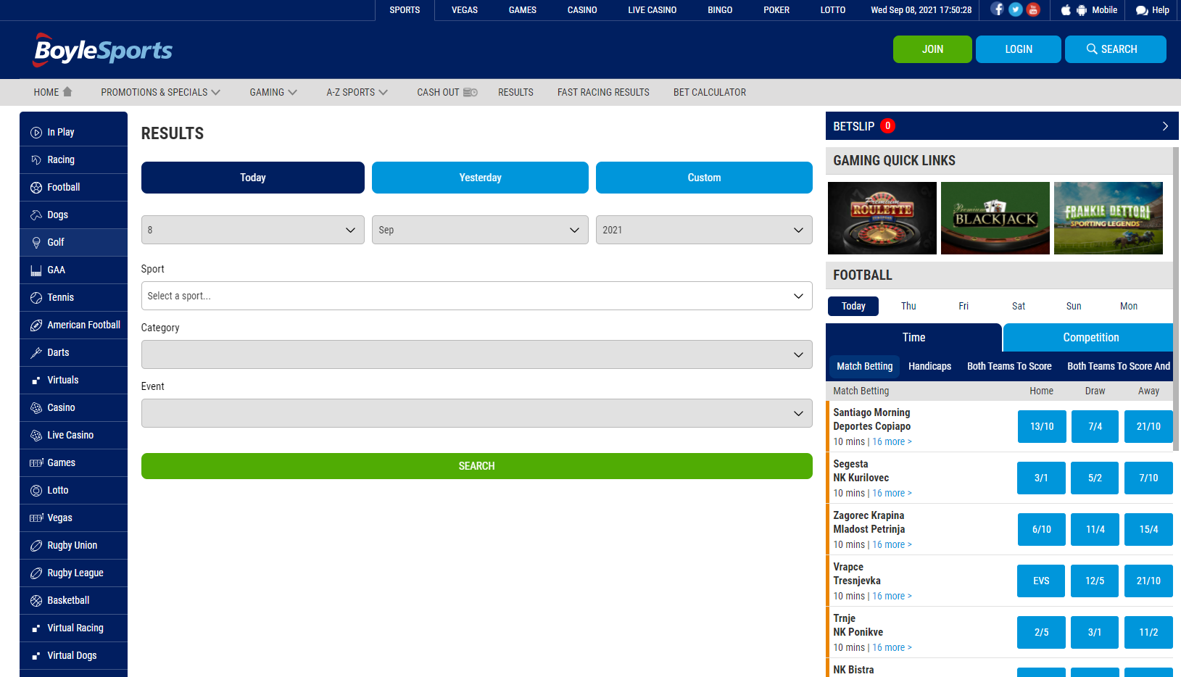Screen dimensions: 1181x677
Task: Open the Select a sport dropdown
Action: tap(477, 296)
